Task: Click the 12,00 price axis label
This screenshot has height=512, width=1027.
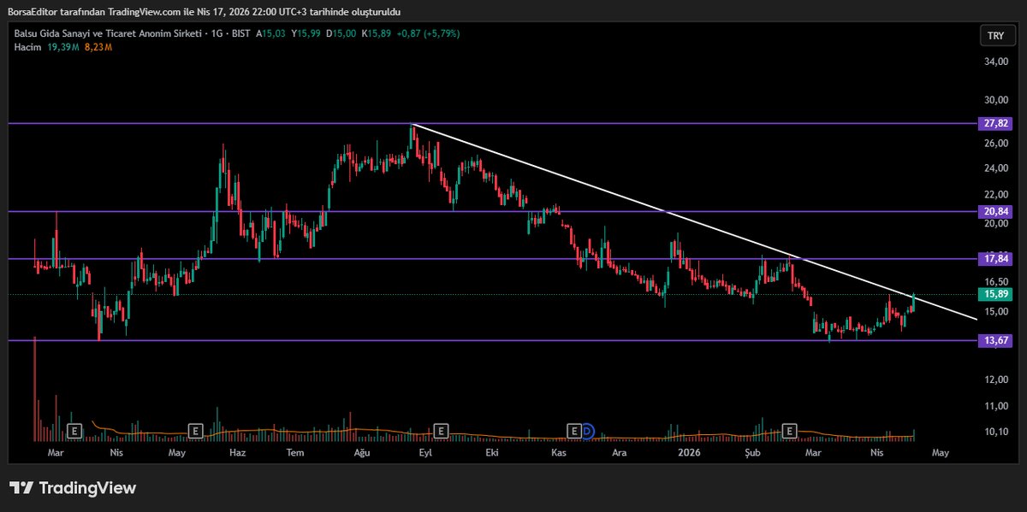Action: [996, 380]
